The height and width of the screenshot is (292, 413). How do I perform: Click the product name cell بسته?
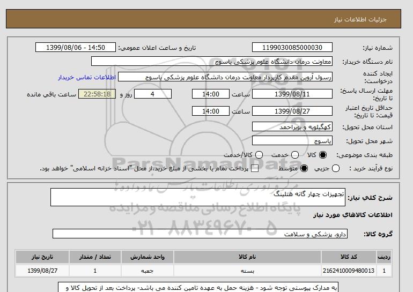click(x=247, y=271)
